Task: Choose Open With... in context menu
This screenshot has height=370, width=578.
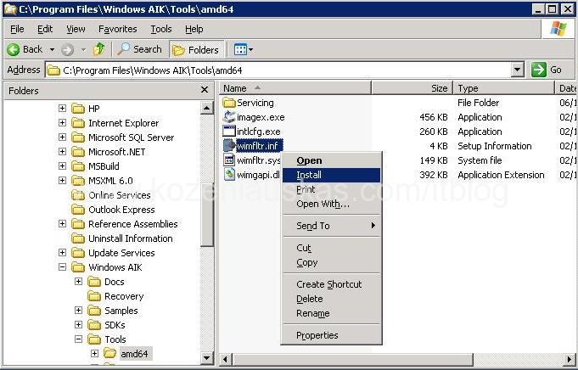Action: pos(331,204)
